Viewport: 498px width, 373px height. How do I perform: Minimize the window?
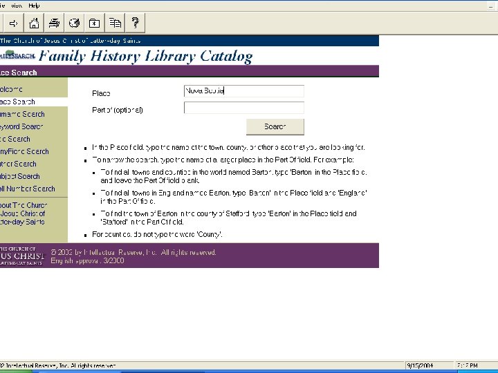tap(491, 6)
